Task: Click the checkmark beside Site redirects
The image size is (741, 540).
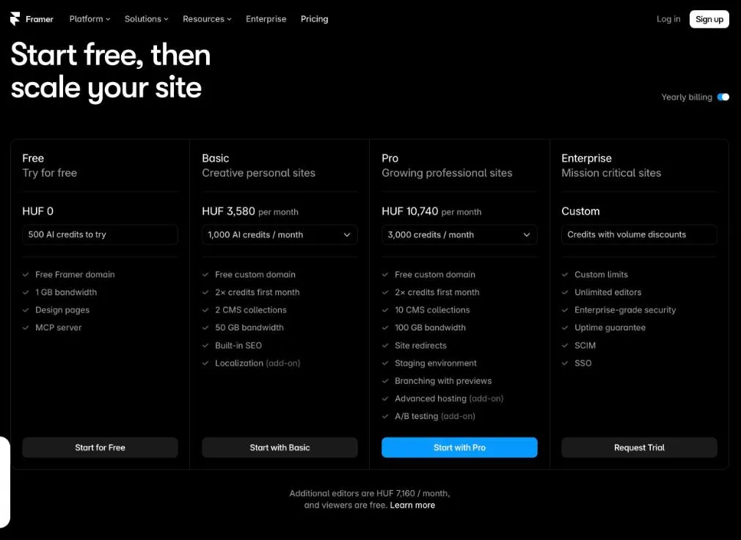Action: 385,346
